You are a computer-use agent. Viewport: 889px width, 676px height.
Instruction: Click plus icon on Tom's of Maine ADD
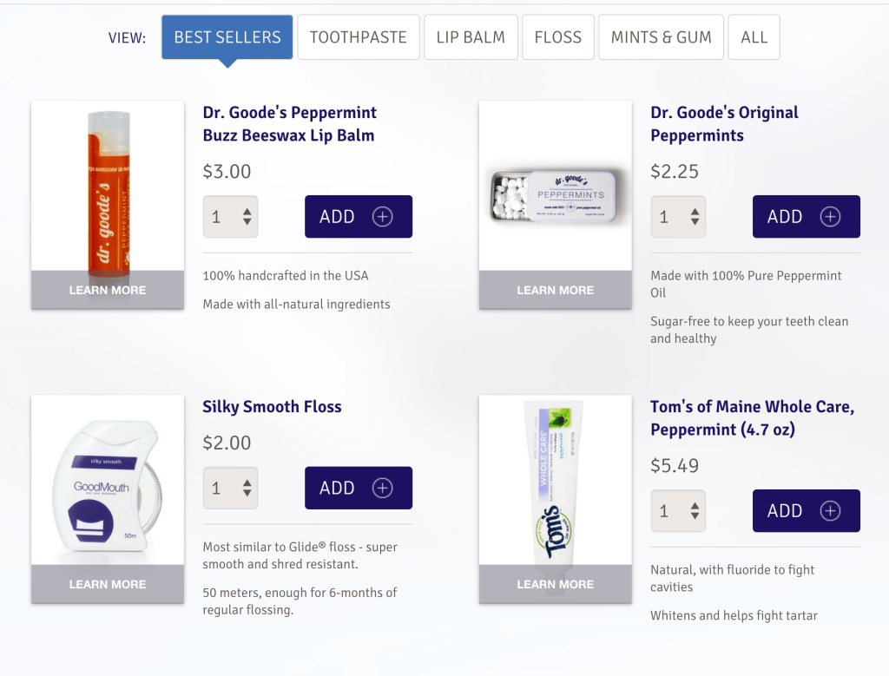(830, 510)
